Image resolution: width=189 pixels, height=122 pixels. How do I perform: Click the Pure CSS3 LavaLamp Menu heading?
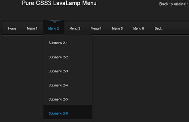[59, 3]
